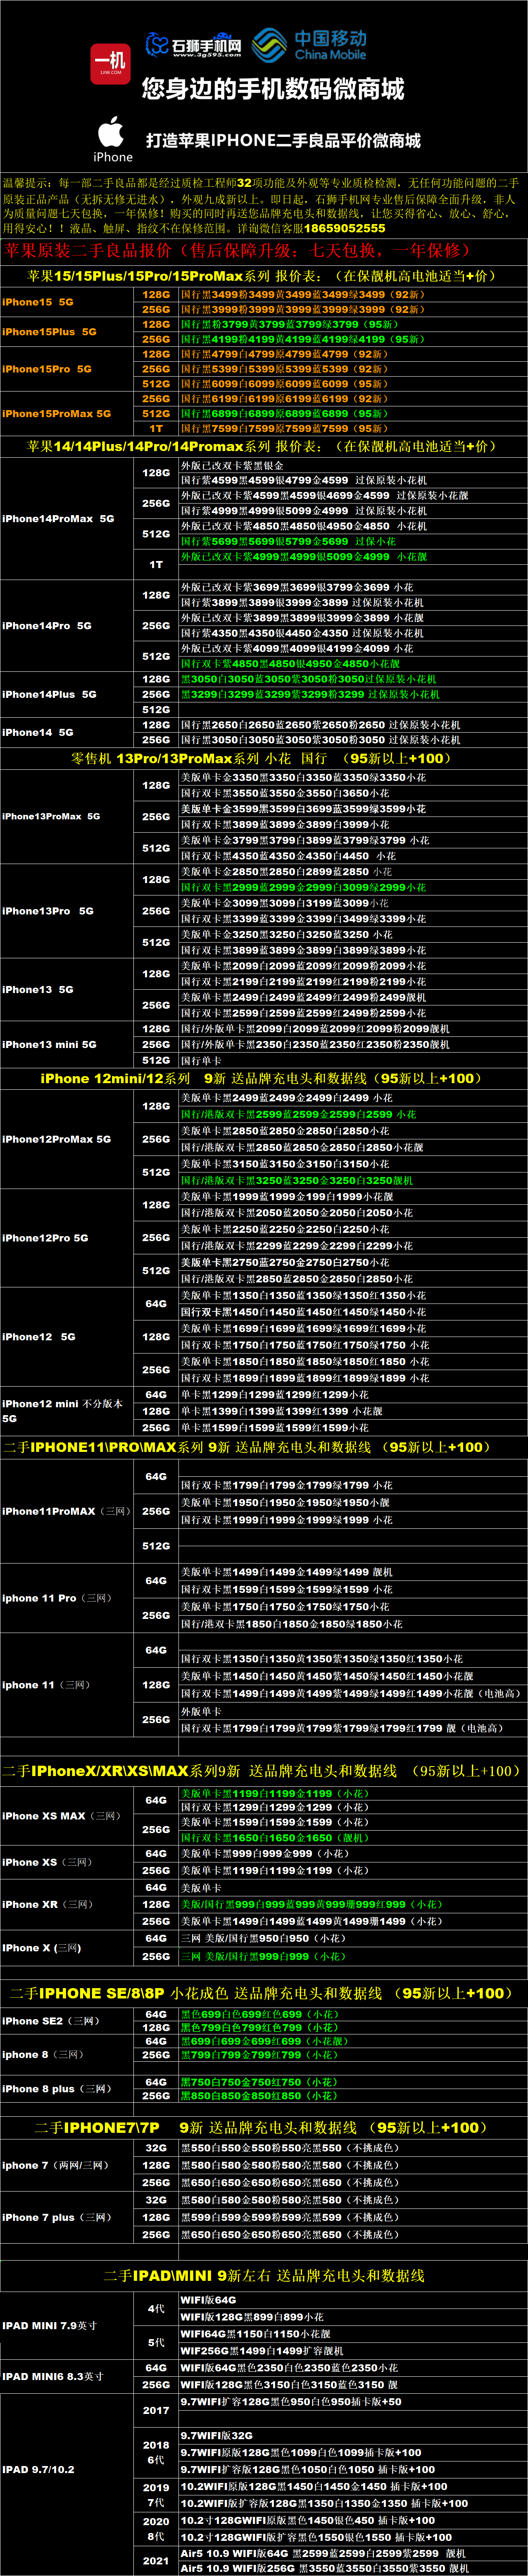
Task: Click the iPhone14ProMax 5G model label
Action: point(58,518)
